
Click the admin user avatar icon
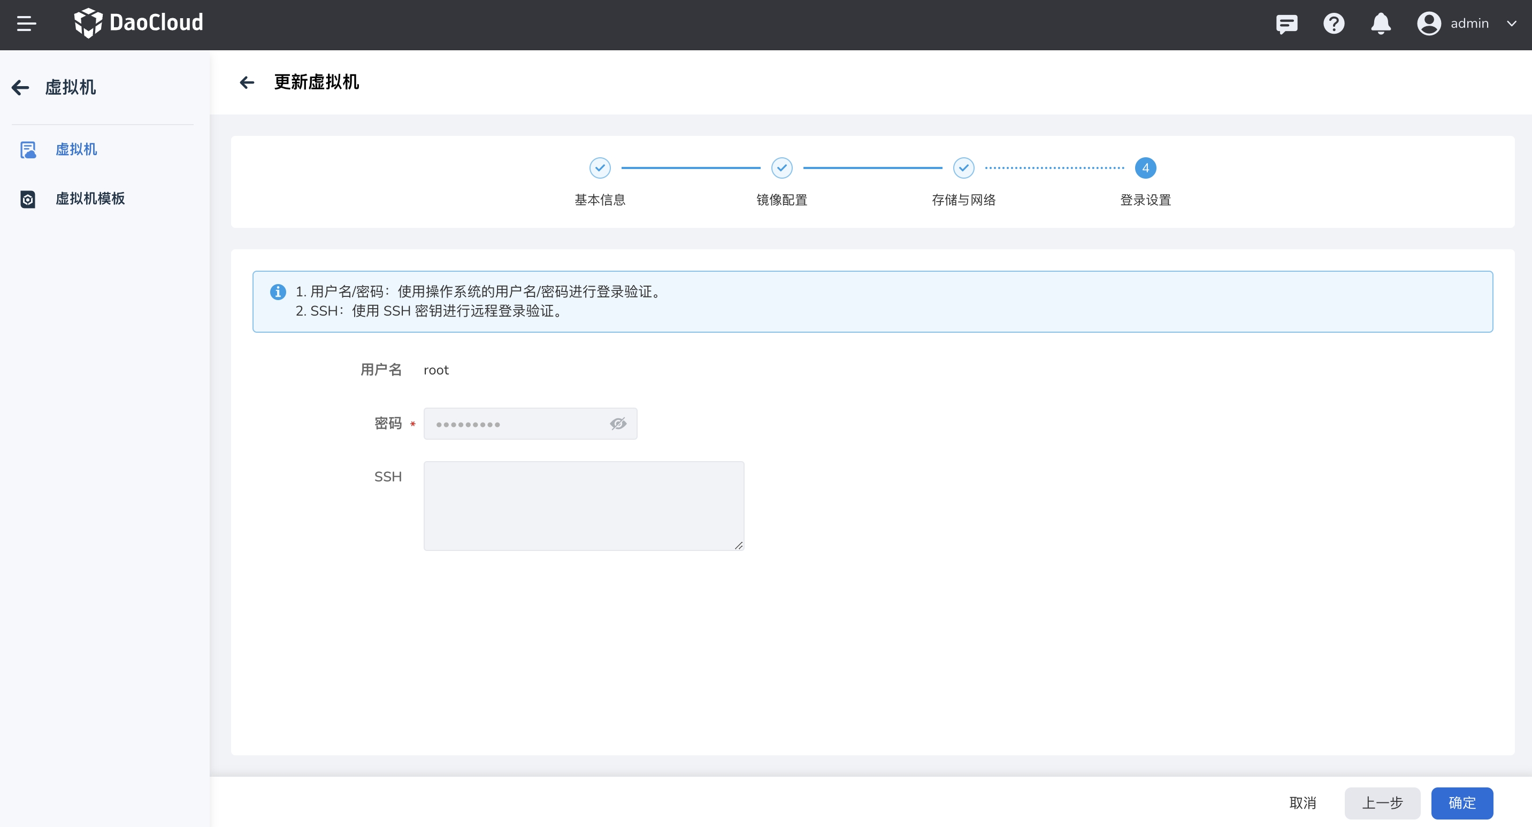coord(1429,24)
